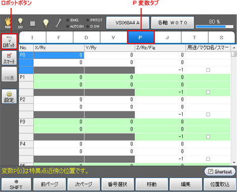Switch to the I variable tab
The width and height of the screenshot is (237, 192).
click(x=33, y=38)
